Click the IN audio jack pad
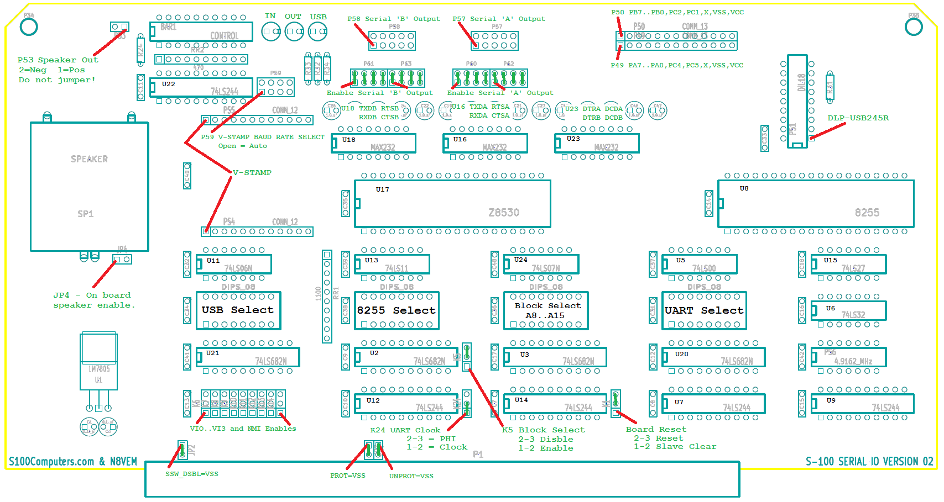The image size is (944, 502). [x=271, y=31]
